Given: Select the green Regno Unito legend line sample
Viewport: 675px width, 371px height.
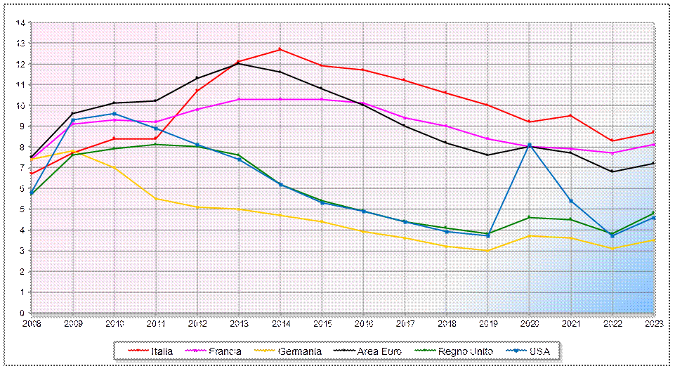Looking at the screenshot, I should (425, 351).
